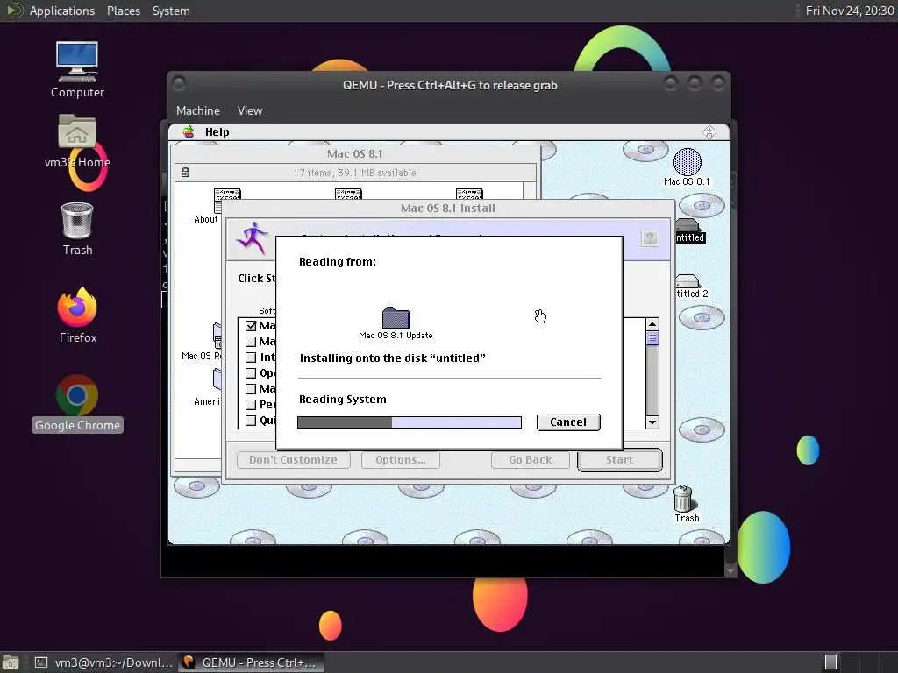Open the Places menu

pos(124,11)
